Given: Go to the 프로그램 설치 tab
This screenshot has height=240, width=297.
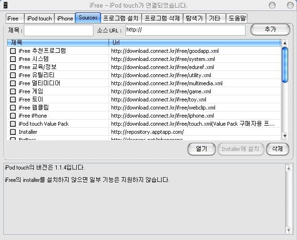Looking at the screenshot, I should coord(121,19).
